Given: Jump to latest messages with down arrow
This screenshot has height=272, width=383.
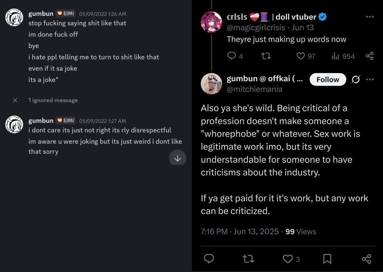Looking at the screenshot, I should tap(177, 158).
